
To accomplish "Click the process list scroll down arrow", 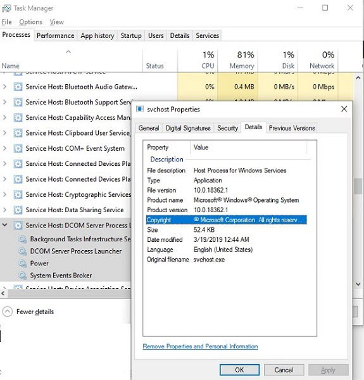I will pyautogui.click(x=358, y=284).
